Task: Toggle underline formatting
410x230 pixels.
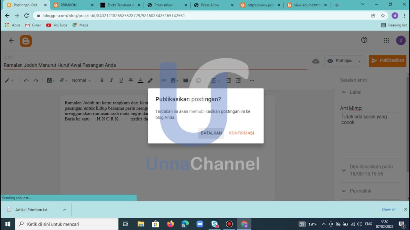Action: pos(121,80)
